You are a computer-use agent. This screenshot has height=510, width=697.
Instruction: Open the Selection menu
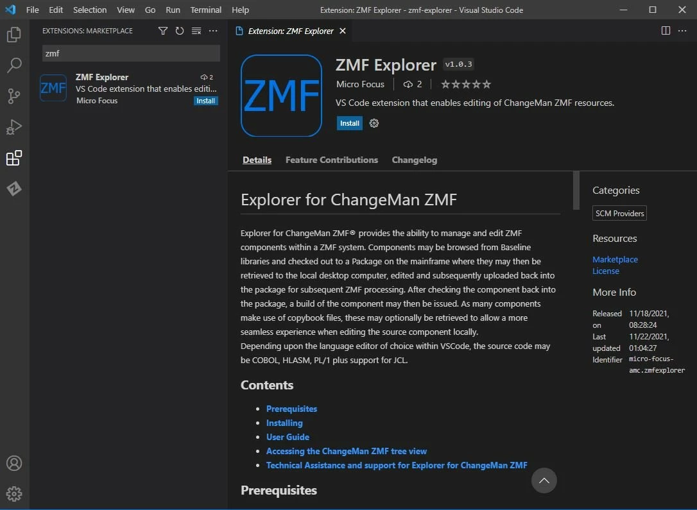pyautogui.click(x=90, y=10)
